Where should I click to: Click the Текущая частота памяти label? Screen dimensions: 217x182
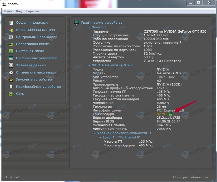(x=113, y=96)
